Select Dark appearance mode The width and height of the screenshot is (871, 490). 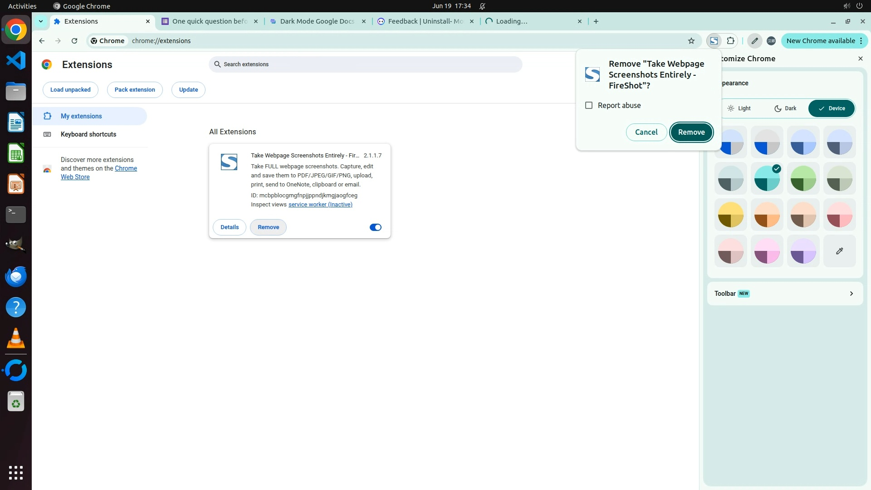[x=785, y=108]
